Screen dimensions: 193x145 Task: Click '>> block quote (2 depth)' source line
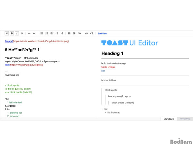coord(18,89)
